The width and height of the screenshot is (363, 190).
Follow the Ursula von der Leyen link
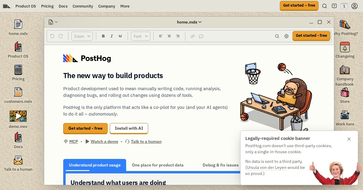click(267, 167)
